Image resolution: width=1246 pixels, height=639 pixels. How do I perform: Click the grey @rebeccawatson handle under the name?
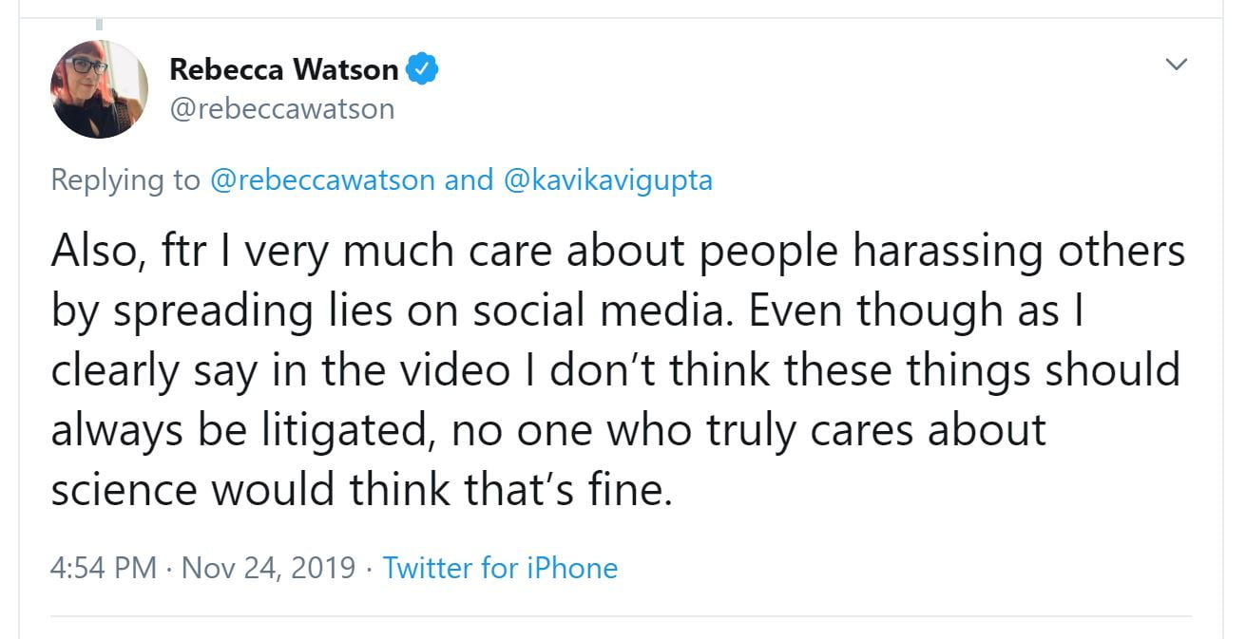click(x=281, y=109)
